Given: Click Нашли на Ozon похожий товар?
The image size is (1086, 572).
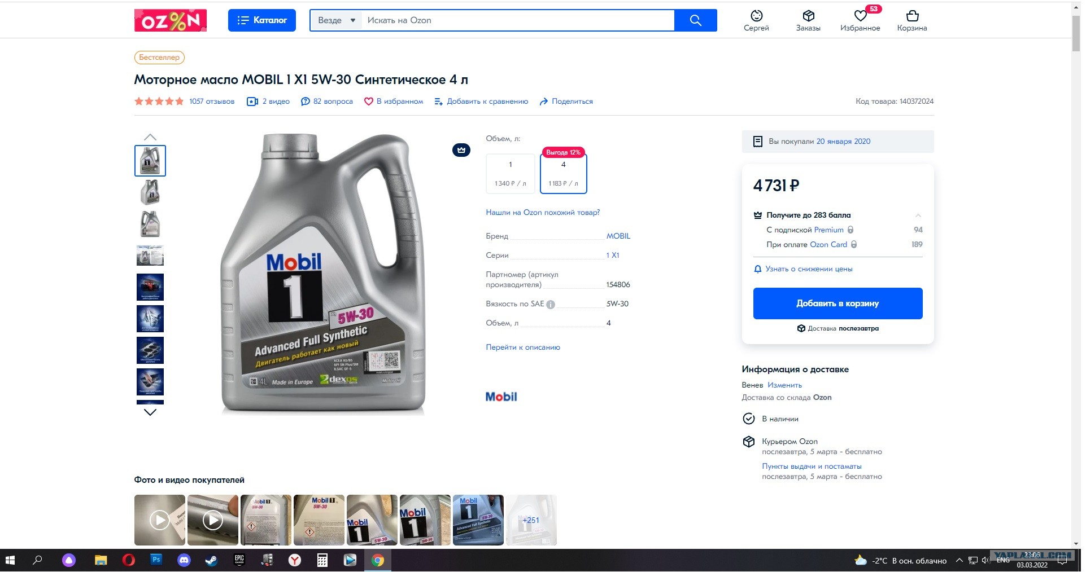Looking at the screenshot, I should 543,213.
